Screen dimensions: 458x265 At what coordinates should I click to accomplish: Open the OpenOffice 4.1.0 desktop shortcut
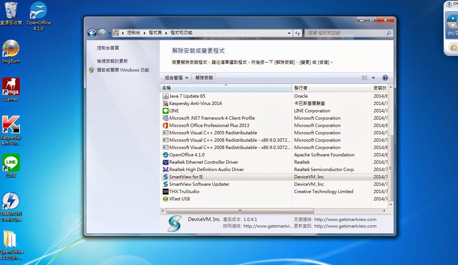coord(38,16)
